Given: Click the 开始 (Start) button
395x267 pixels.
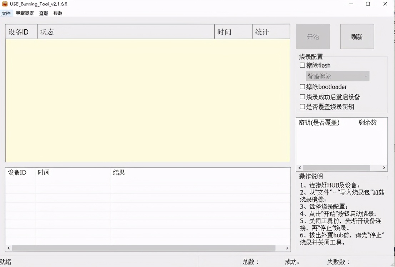Looking at the screenshot, I should pyautogui.click(x=313, y=36).
